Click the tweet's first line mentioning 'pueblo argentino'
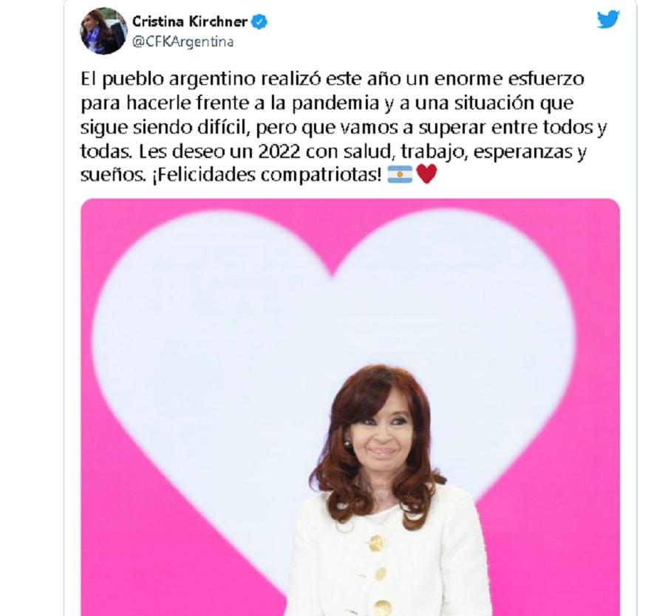 [332, 79]
